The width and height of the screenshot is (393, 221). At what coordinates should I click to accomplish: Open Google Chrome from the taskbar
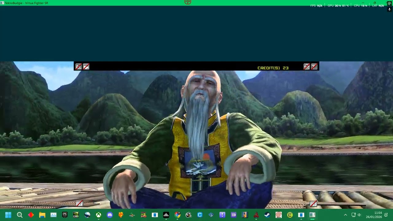[177, 215]
